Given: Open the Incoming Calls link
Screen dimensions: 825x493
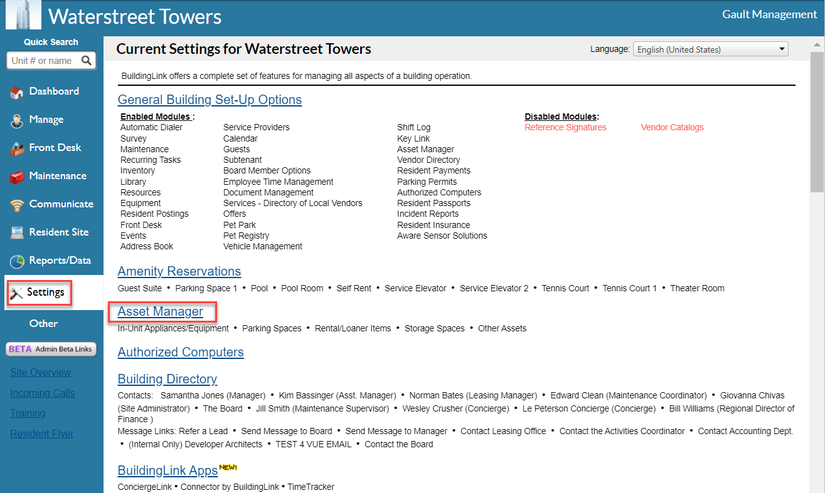Looking at the screenshot, I should point(42,393).
